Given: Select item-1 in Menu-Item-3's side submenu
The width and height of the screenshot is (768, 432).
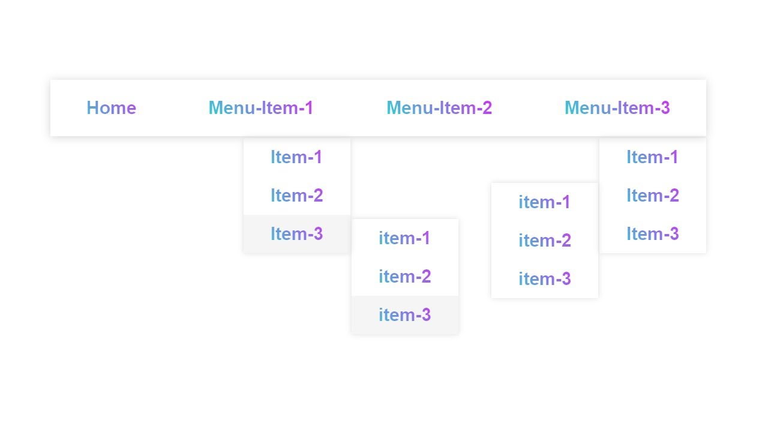Looking at the screenshot, I should click(544, 202).
